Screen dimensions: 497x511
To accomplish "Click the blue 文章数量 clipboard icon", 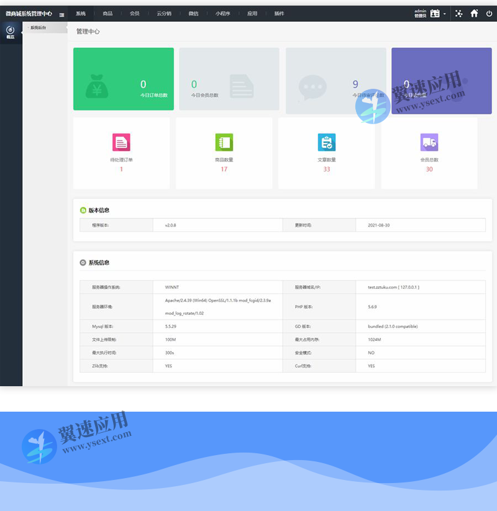I will tap(327, 142).
